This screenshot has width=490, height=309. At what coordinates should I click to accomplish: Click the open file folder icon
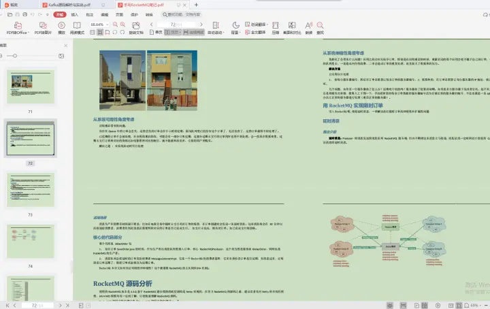(10, 14)
